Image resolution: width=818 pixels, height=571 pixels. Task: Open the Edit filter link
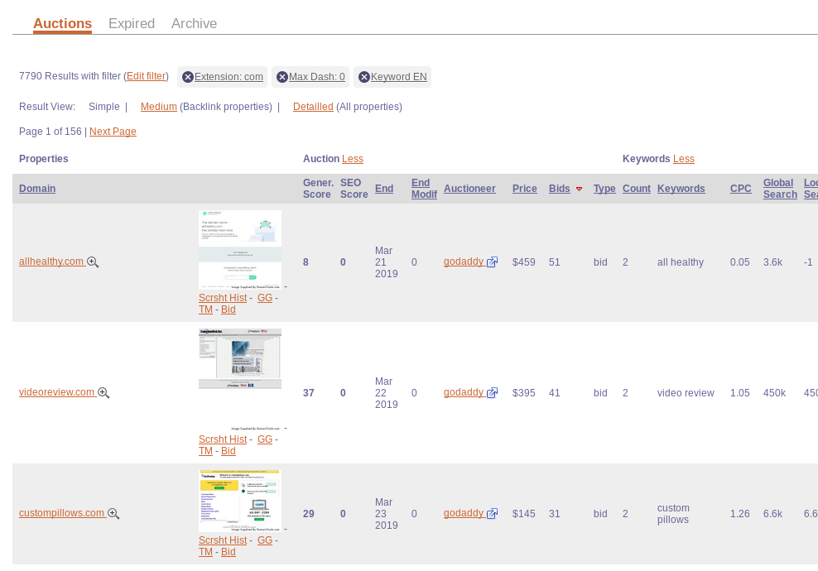click(x=146, y=77)
